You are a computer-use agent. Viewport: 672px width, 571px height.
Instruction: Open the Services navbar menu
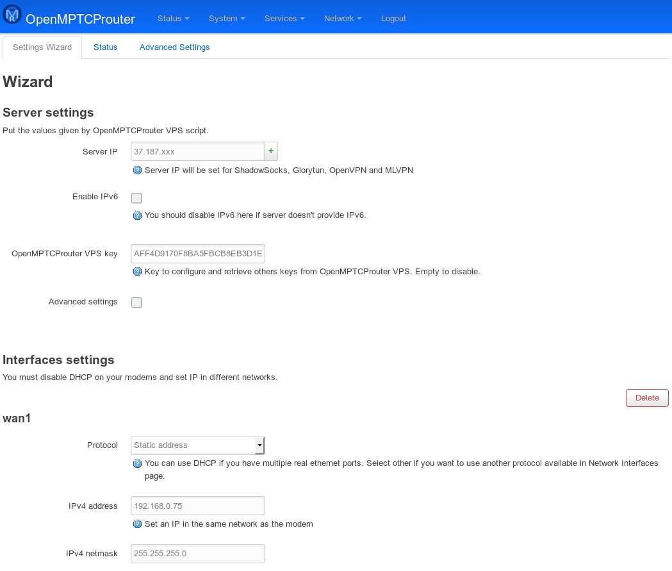[284, 19]
